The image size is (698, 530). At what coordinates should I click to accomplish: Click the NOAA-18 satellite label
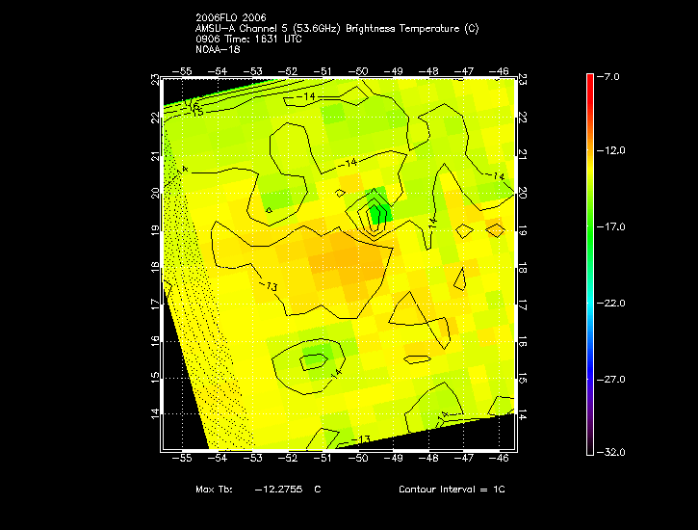click(x=217, y=49)
